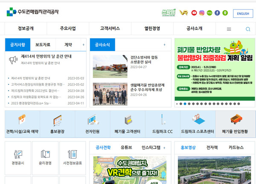Open the VR견학 promotional image
Image resolution: width=256 pixels, height=184 pixels.
[x=130, y=170]
